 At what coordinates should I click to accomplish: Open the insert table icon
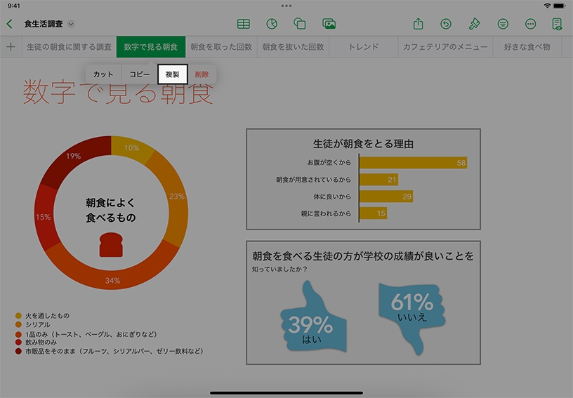(243, 24)
